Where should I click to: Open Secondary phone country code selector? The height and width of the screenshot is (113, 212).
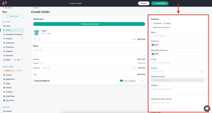coord(155,54)
